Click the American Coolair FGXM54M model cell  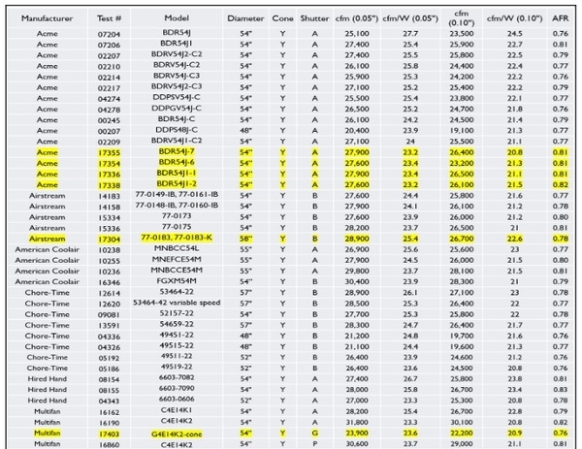tap(177, 281)
